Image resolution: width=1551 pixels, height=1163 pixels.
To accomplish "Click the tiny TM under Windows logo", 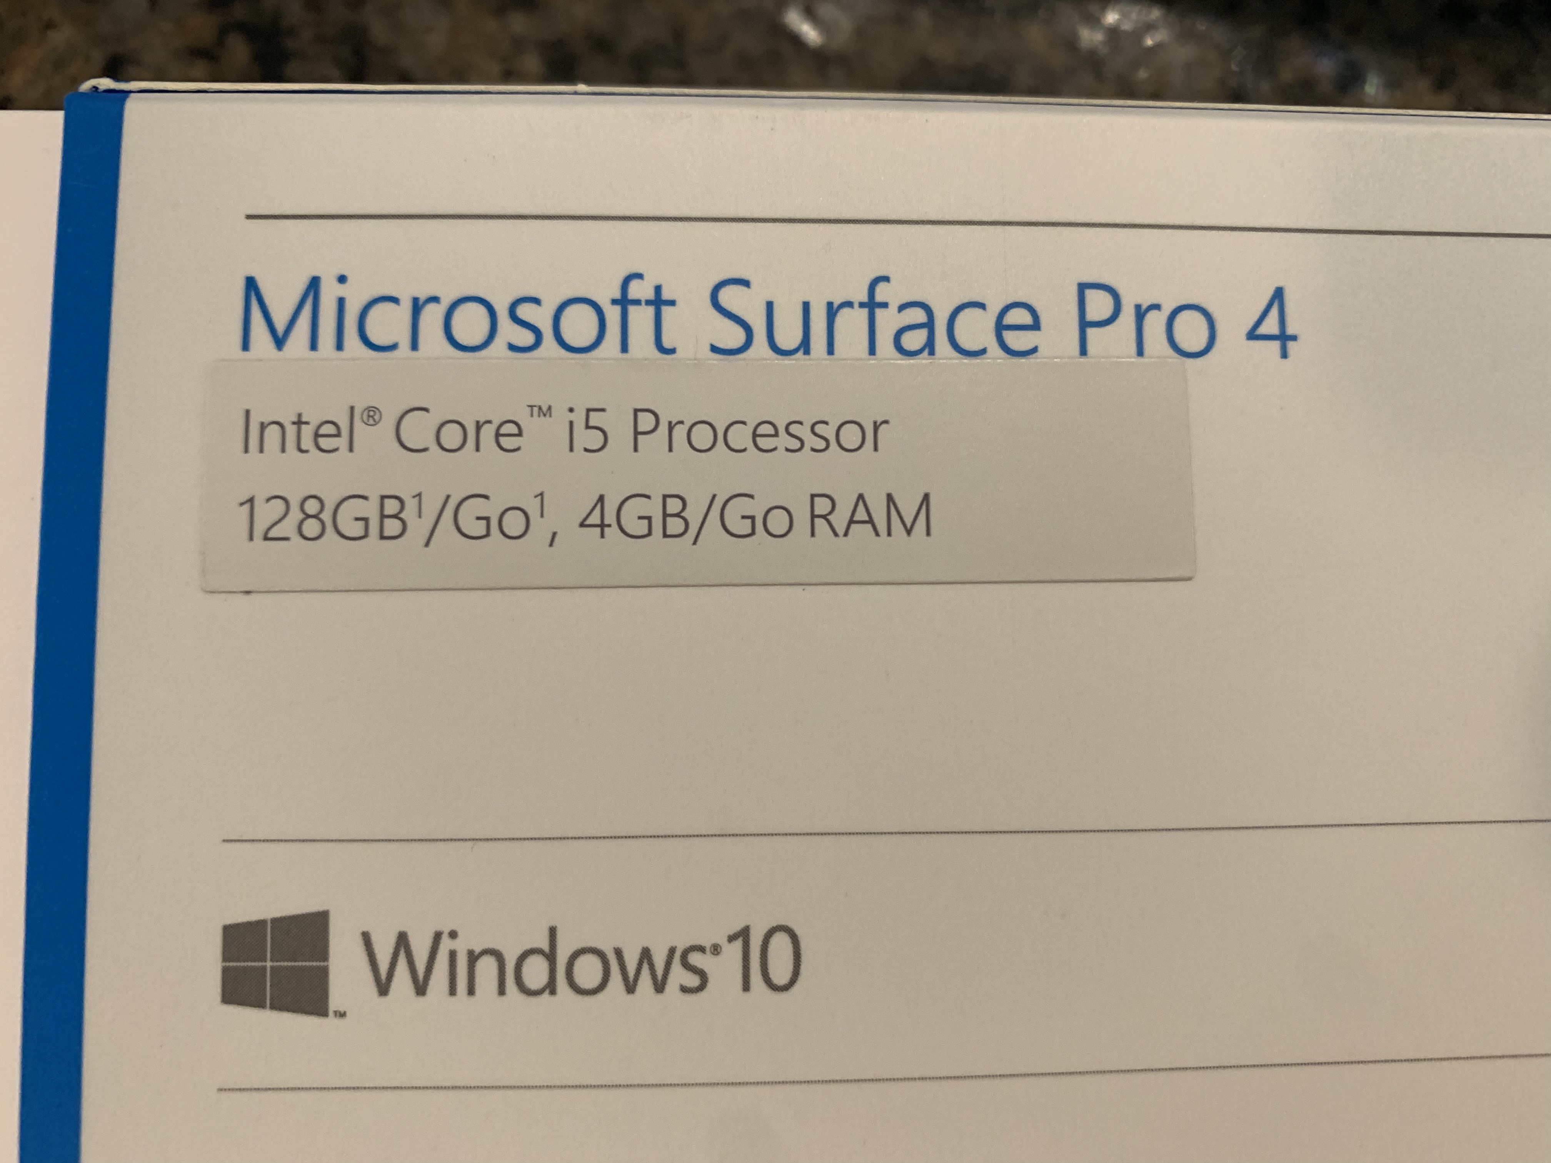I will [x=339, y=1014].
